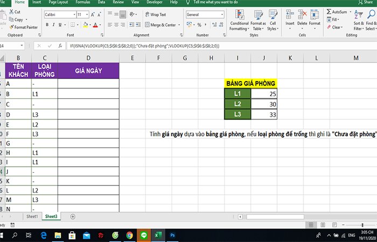Click the orientation text angle icon

[132, 15]
